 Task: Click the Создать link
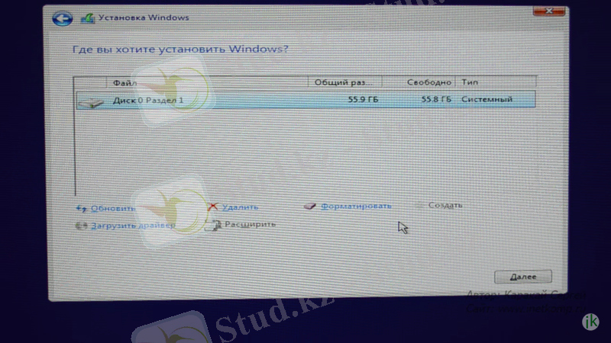[x=445, y=205]
